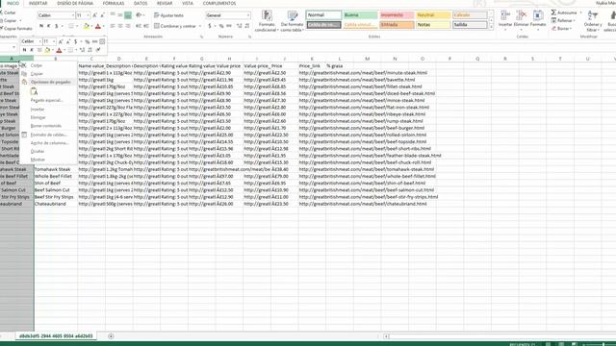
Task: Open the mini toolbar font Calibri dropdown
Action: [39, 41]
